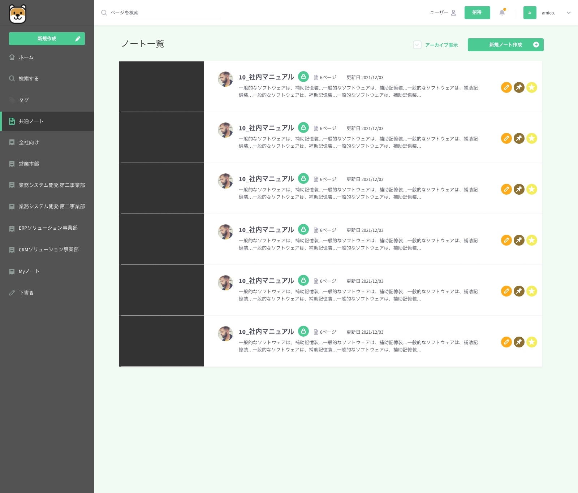Click author avatar on fifth note
The height and width of the screenshot is (493, 578).
225,283
